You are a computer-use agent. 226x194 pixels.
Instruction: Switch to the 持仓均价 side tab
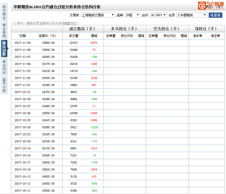point(4,67)
